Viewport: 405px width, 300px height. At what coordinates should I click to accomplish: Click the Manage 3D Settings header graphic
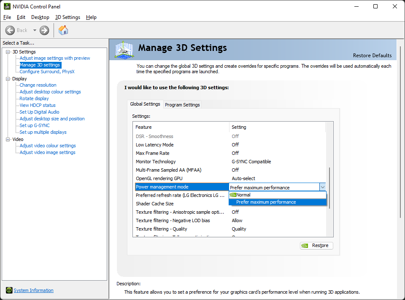point(124,50)
